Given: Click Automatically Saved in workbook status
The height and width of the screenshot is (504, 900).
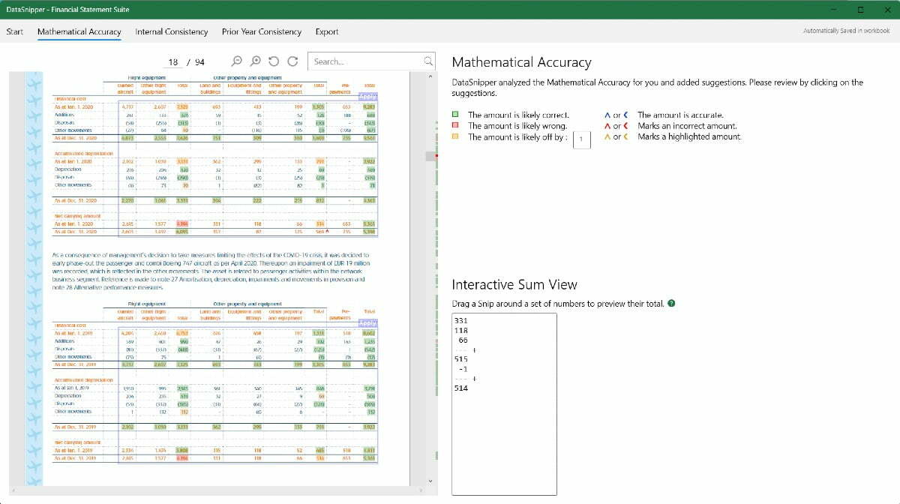Looking at the screenshot, I should point(846,31).
